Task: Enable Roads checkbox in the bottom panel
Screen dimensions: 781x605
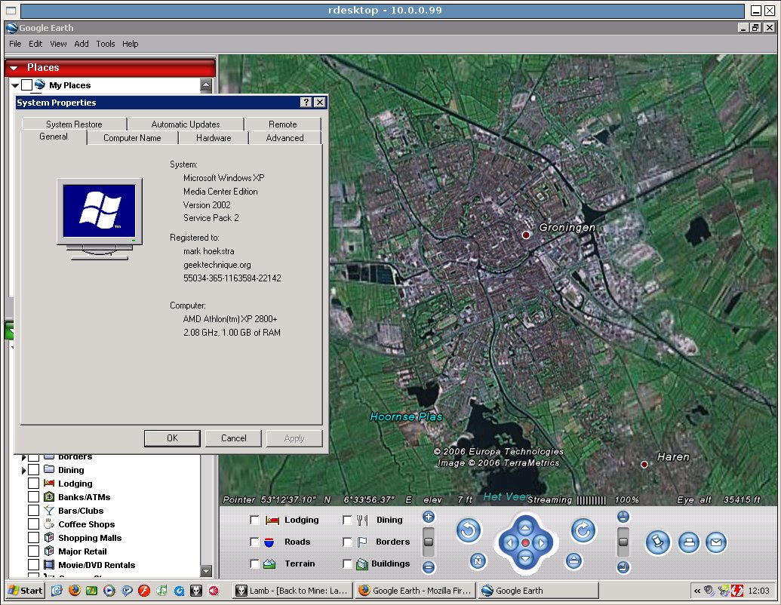Action: (x=254, y=542)
